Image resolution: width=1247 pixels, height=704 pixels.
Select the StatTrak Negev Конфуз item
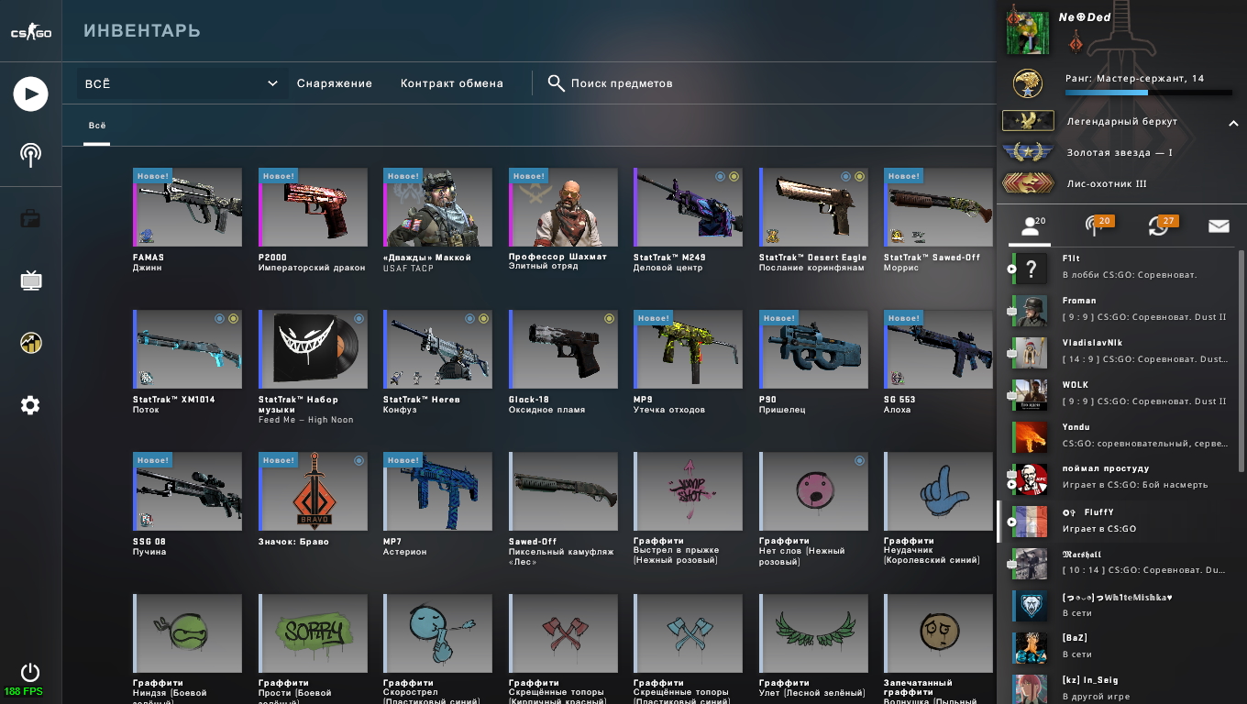[x=438, y=349]
